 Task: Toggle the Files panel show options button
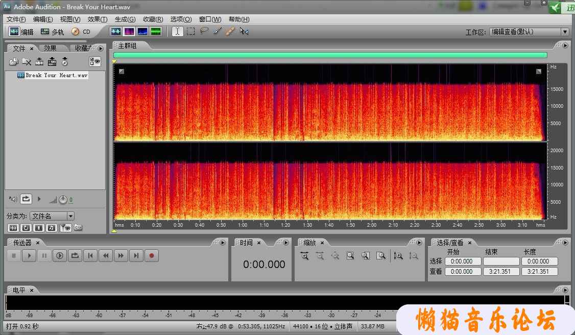[x=95, y=62]
